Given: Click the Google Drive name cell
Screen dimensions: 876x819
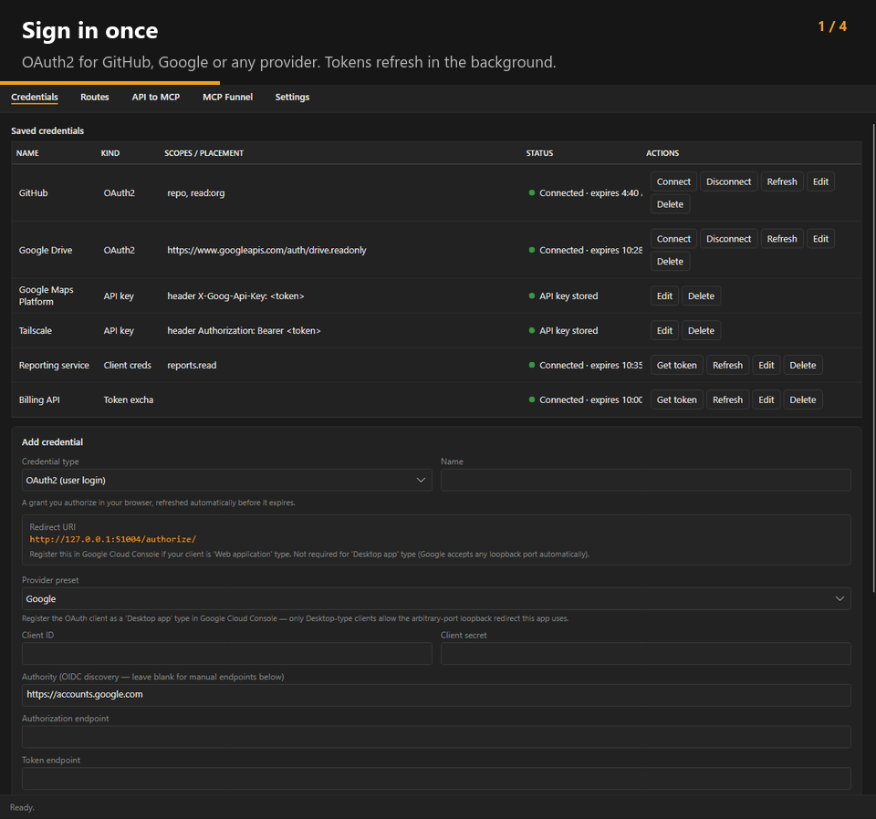Looking at the screenshot, I should 46,250.
